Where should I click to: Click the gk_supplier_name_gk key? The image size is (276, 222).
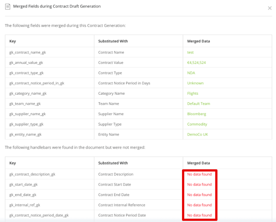coord(28,114)
